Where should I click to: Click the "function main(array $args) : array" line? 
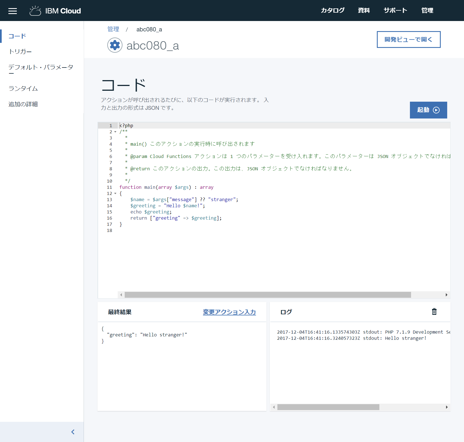coord(166,187)
